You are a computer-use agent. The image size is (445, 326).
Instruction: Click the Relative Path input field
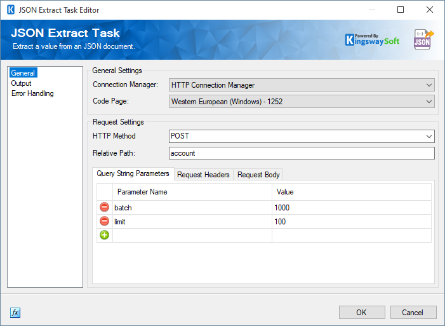click(302, 153)
